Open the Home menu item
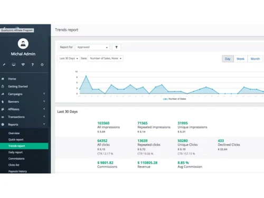The height and width of the screenshot is (198, 264). [12, 79]
